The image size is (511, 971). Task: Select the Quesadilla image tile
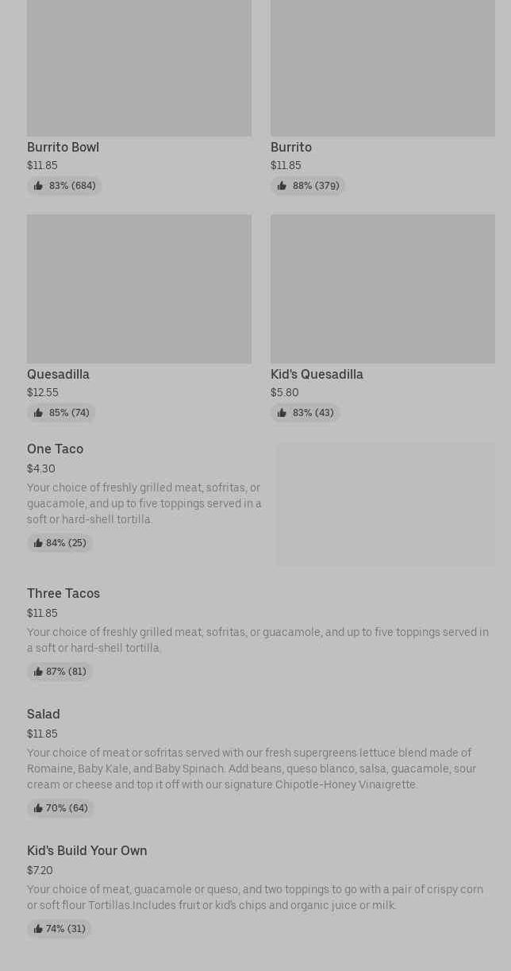[x=139, y=288]
